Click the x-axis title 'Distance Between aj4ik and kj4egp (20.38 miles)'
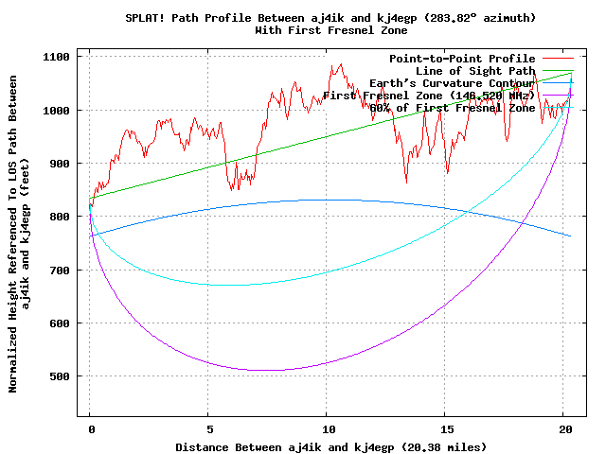Image resolution: width=606 pixels, height=454 pixels. point(330,447)
